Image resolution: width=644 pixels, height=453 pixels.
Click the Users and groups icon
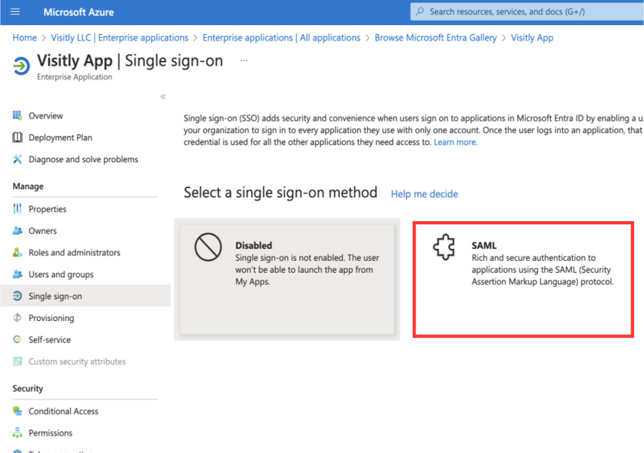coord(17,274)
